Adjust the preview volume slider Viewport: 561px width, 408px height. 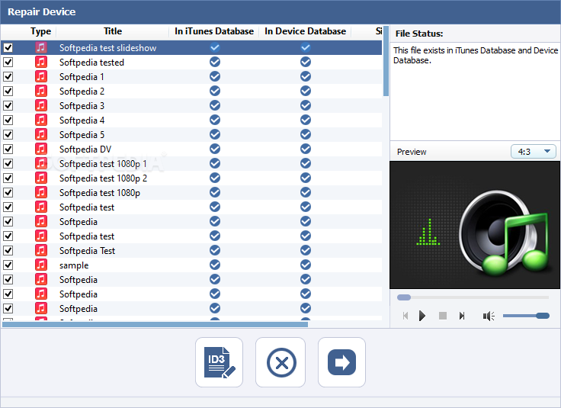526,316
